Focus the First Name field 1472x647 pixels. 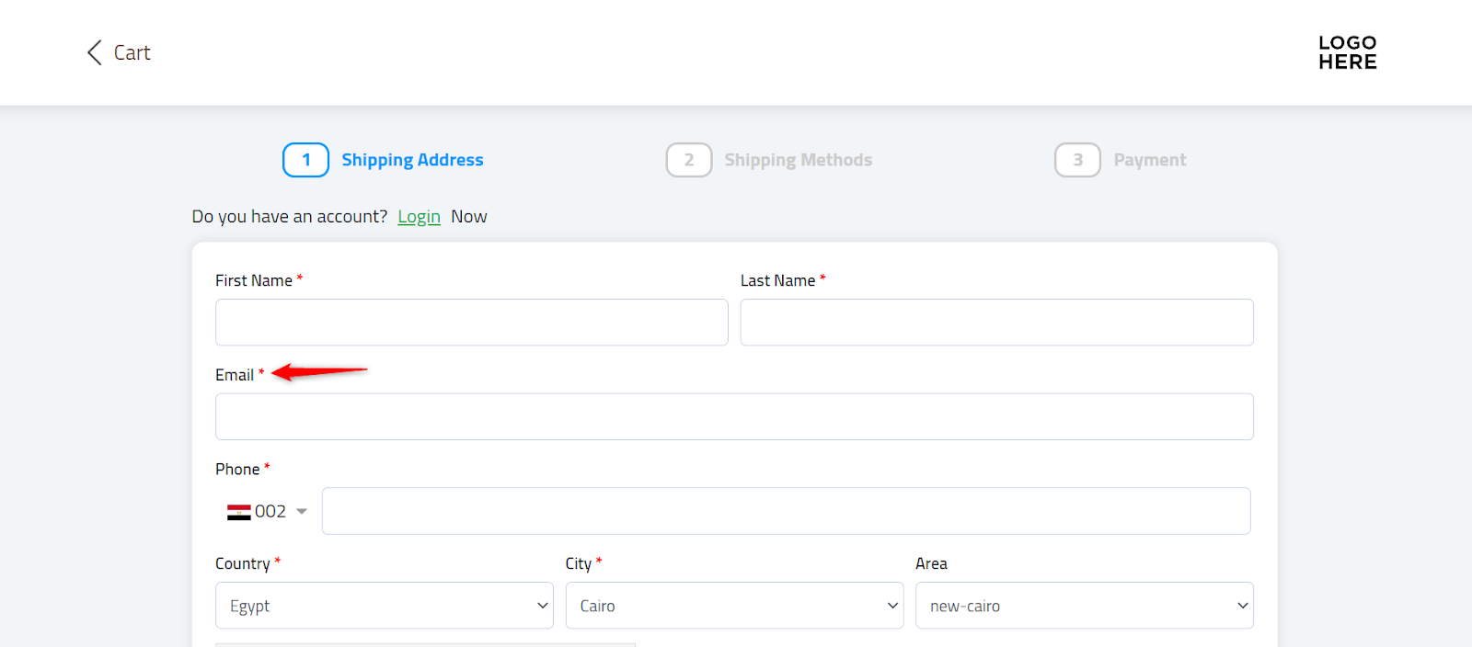coord(472,323)
